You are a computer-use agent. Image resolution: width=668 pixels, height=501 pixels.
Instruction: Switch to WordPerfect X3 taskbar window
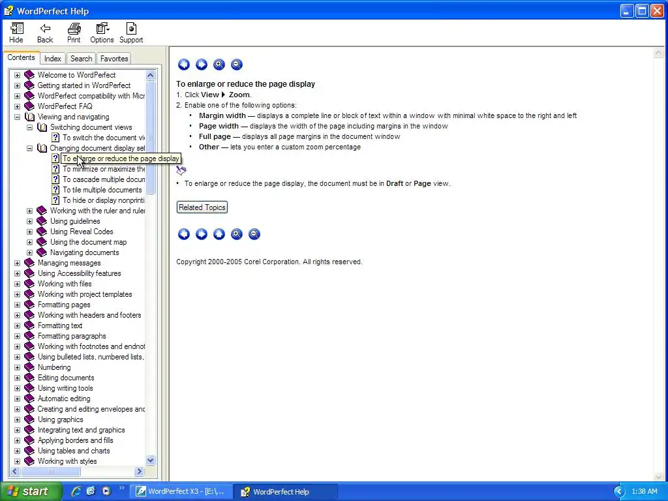(181, 492)
